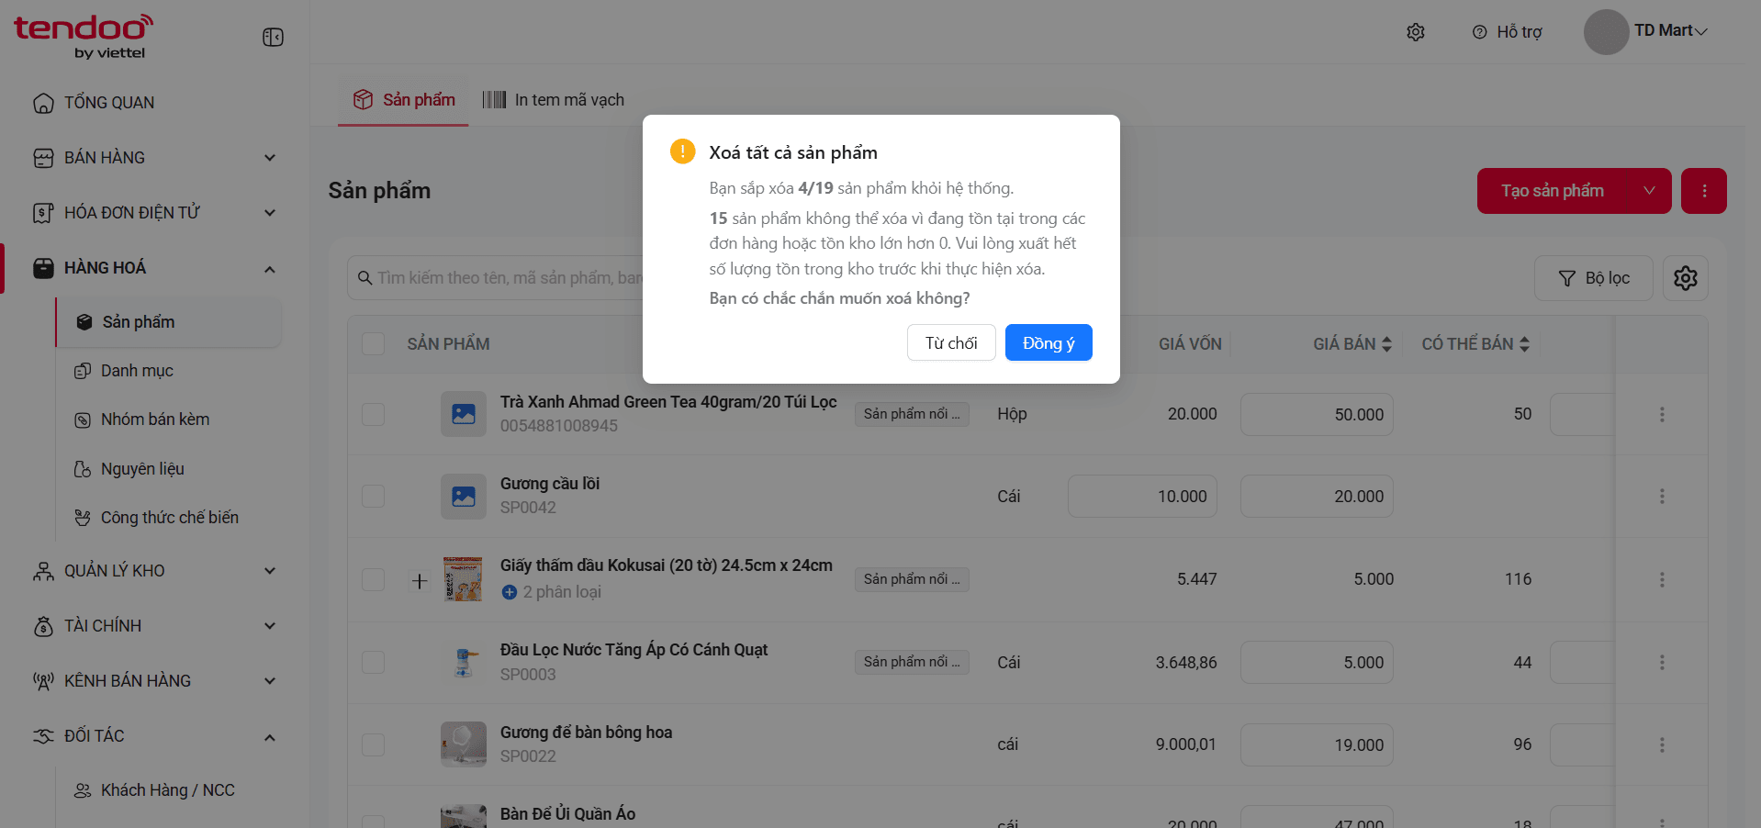The image size is (1761, 828).
Task: Open the Bộ lọc filter button
Action: 1594,278
